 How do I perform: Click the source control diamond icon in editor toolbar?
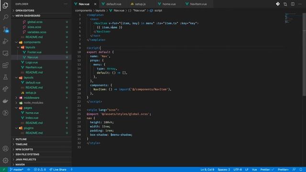(278, 4)
